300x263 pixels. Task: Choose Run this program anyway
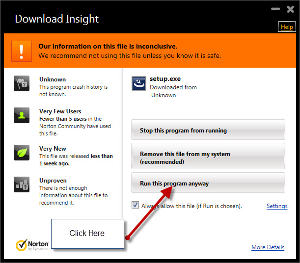tap(208, 183)
